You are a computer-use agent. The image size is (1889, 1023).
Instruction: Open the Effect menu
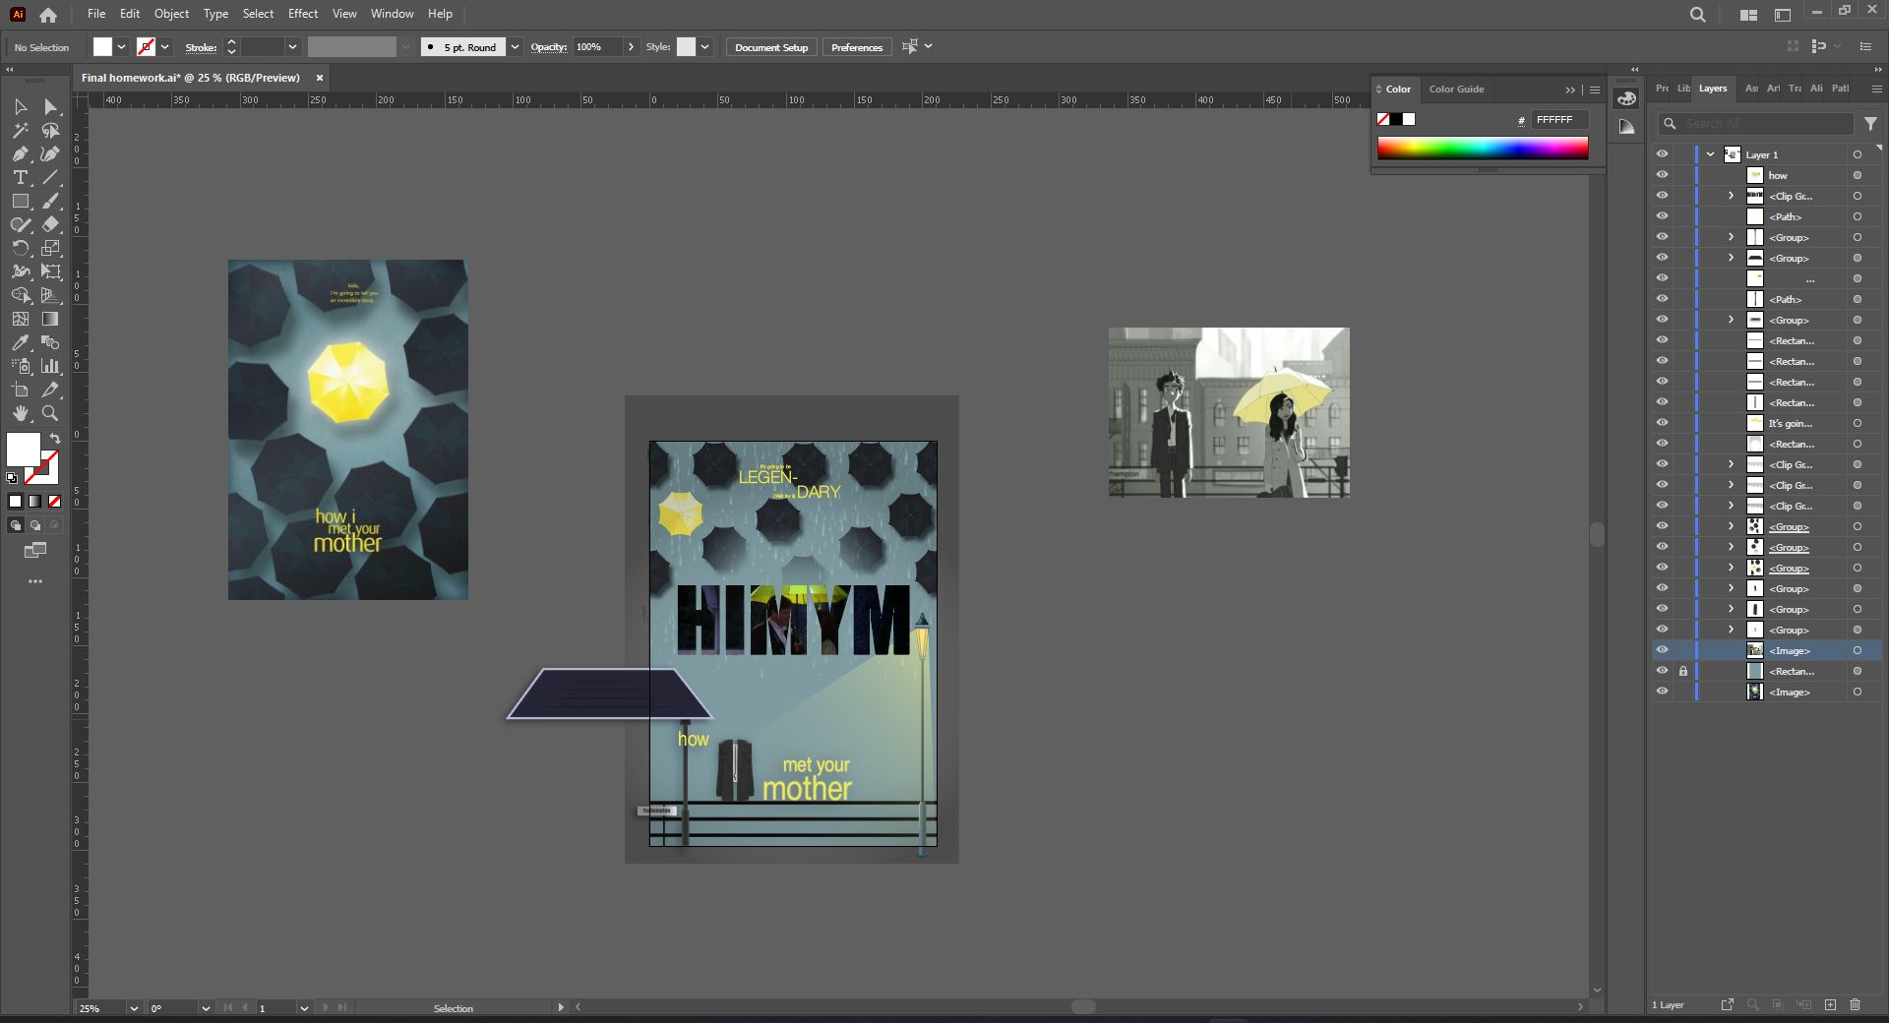point(303,14)
